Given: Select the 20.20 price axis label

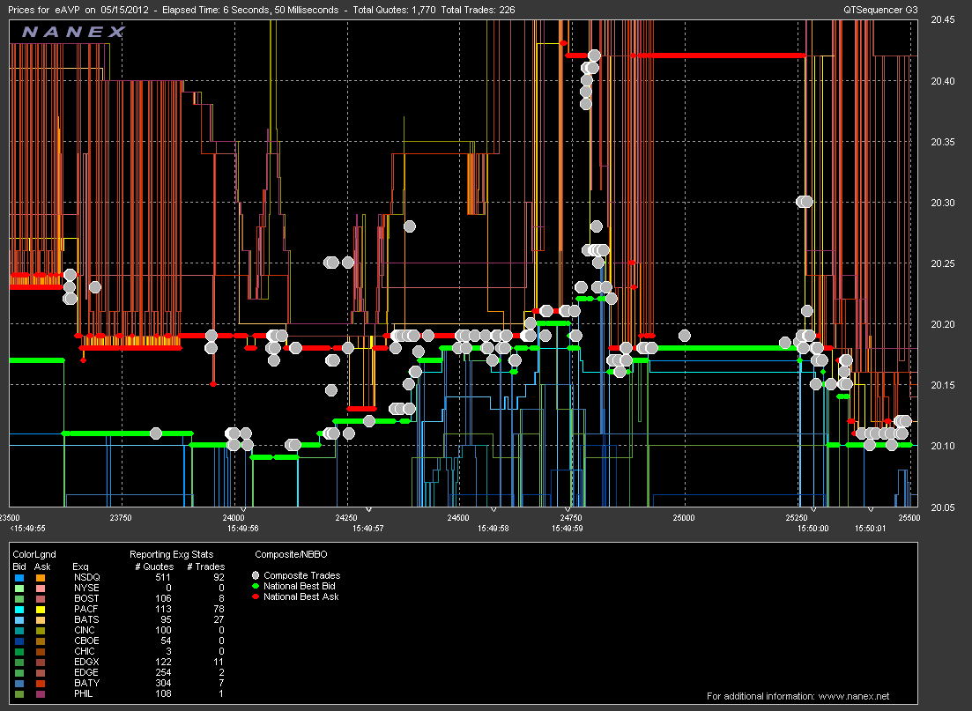Looking at the screenshot, I should [x=943, y=324].
